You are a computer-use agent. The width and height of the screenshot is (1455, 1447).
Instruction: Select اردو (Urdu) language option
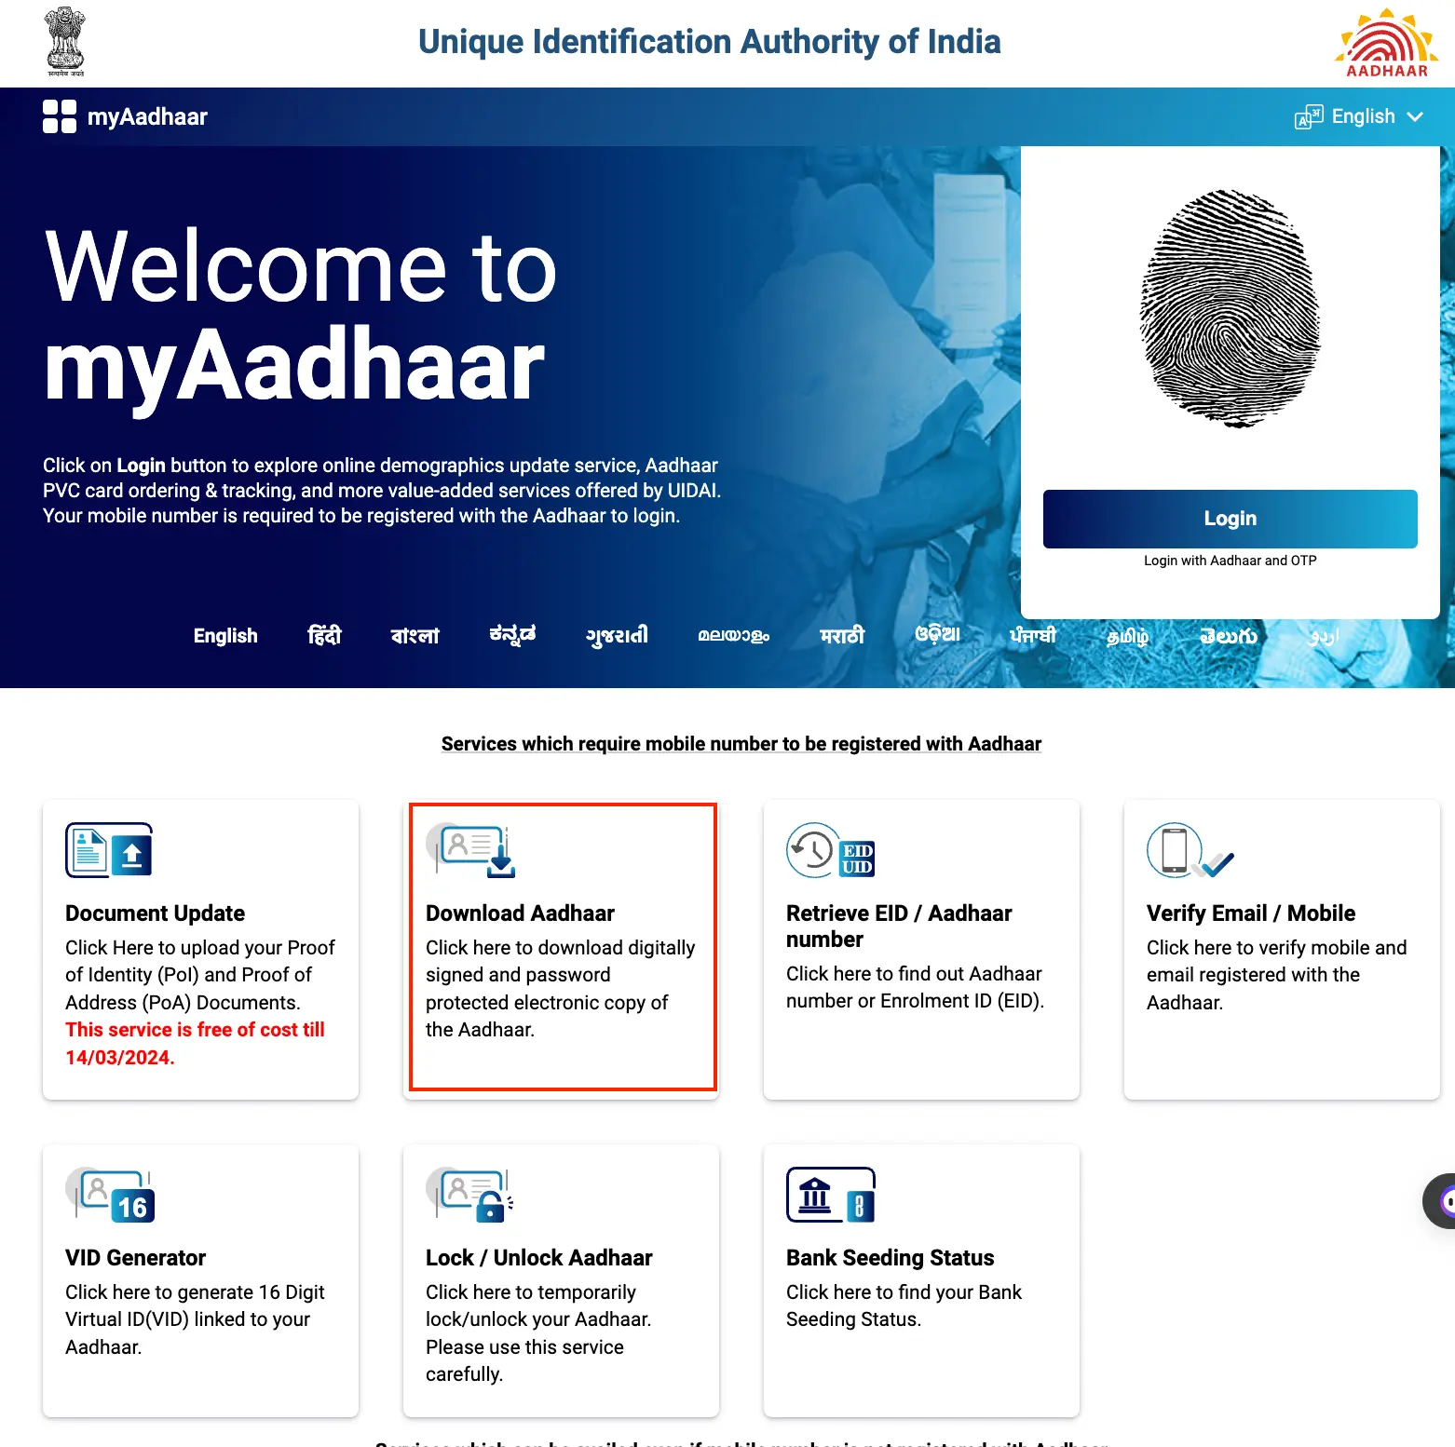click(1324, 636)
